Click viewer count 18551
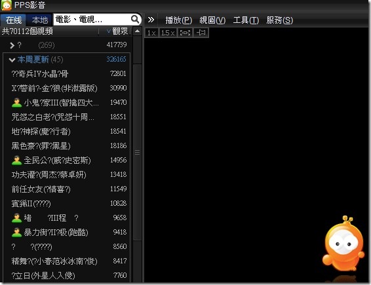The height and width of the screenshot is (285, 371). pyautogui.click(x=118, y=117)
